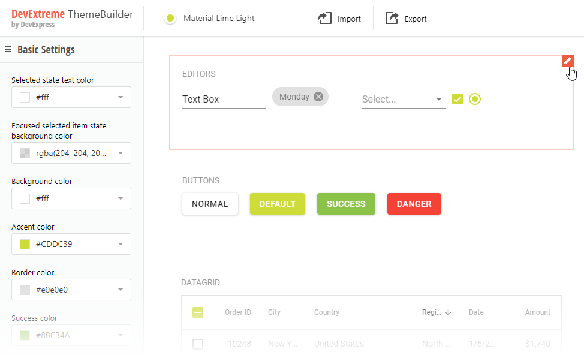Click the Export arrow icon
Viewport: 584px width, 355px height.
click(392, 18)
